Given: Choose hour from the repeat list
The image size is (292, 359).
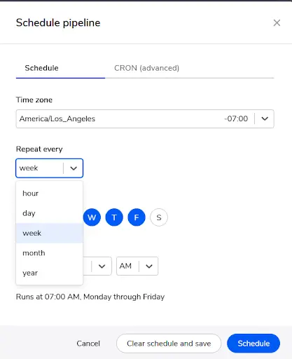Looking at the screenshot, I should tap(49, 194).
